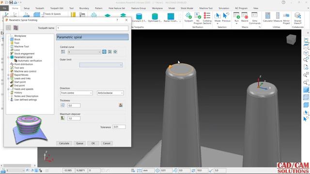Select User defined settings in tree
Screen dimensions: 310x174
(x=26, y=100)
